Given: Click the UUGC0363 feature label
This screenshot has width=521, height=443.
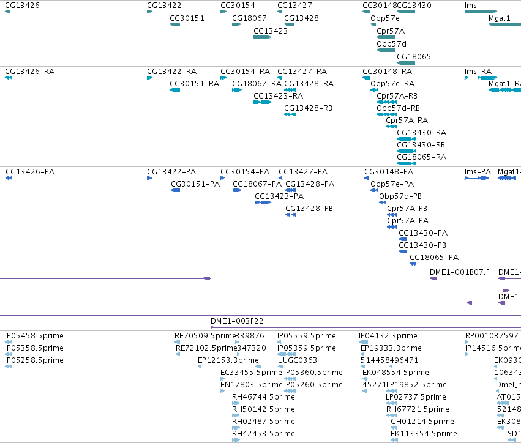Looking at the screenshot, I should click(x=298, y=360).
